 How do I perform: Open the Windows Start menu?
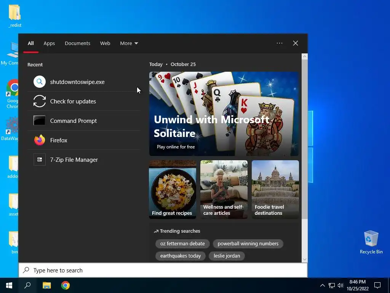[x=9, y=285]
